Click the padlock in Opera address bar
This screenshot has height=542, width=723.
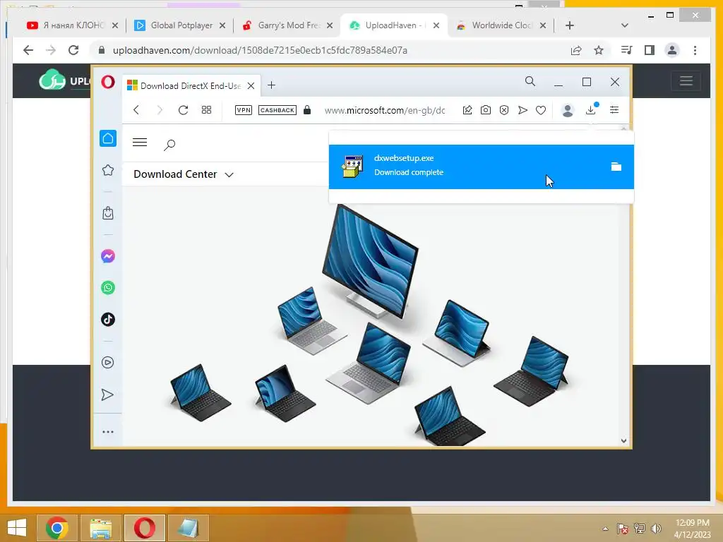point(307,109)
